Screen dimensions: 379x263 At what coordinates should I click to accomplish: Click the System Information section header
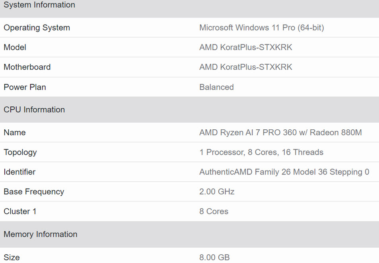(39, 5)
